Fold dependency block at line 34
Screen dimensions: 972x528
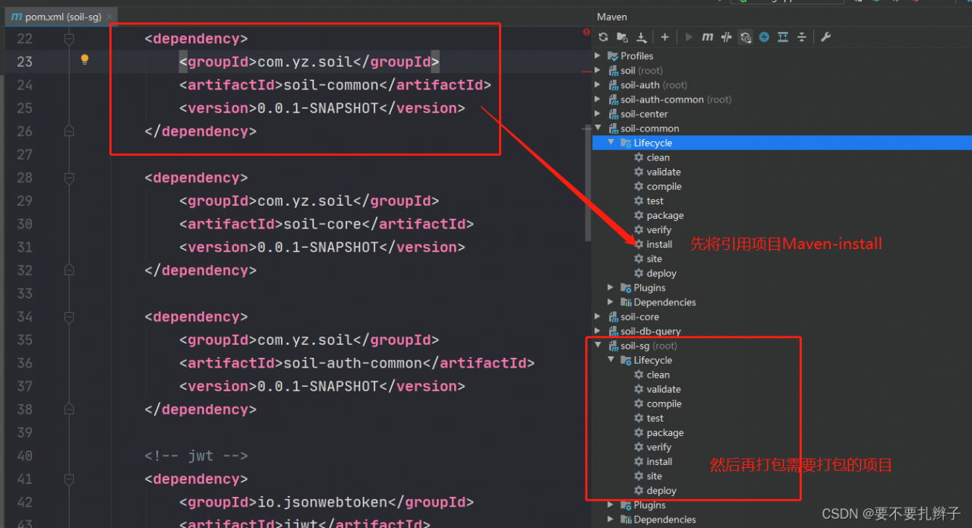[69, 317]
